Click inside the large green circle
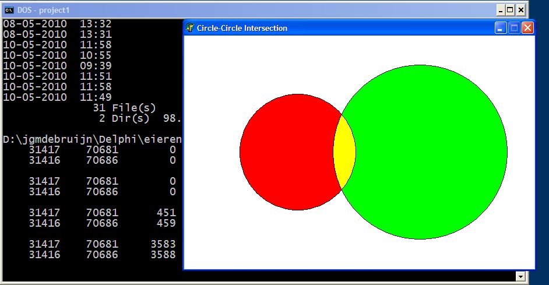The image size is (549, 285). pyautogui.click(x=431, y=152)
